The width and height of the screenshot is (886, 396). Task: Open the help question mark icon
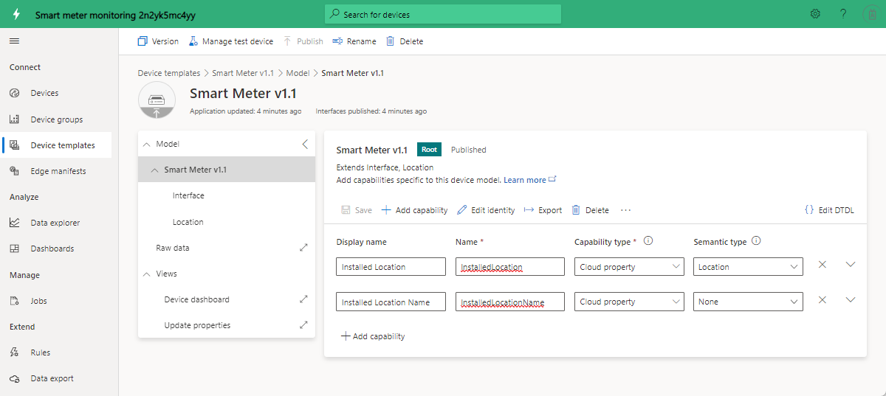pyautogui.click(x=843, y=14)
